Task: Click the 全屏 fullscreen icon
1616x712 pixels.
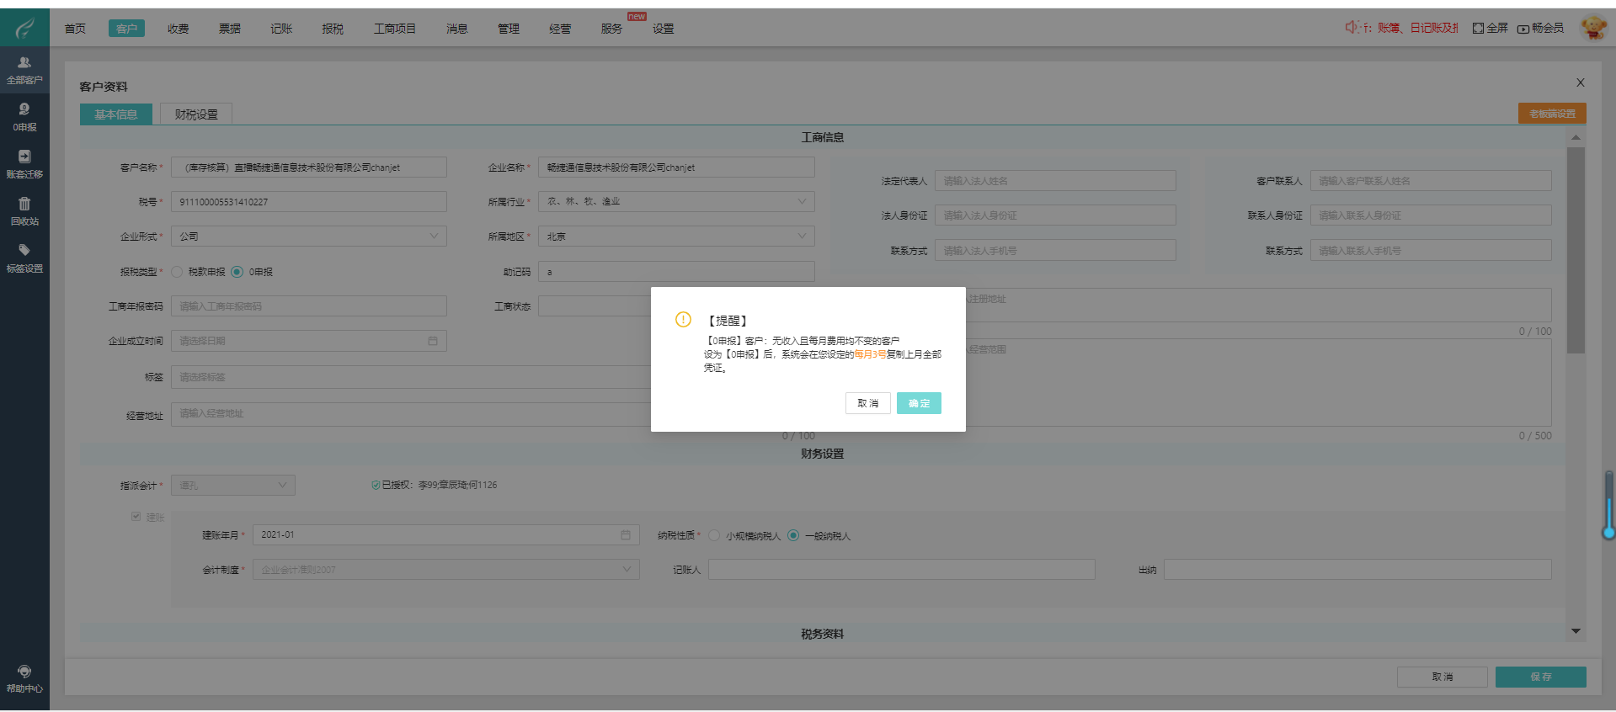Action: (1478, 29)
